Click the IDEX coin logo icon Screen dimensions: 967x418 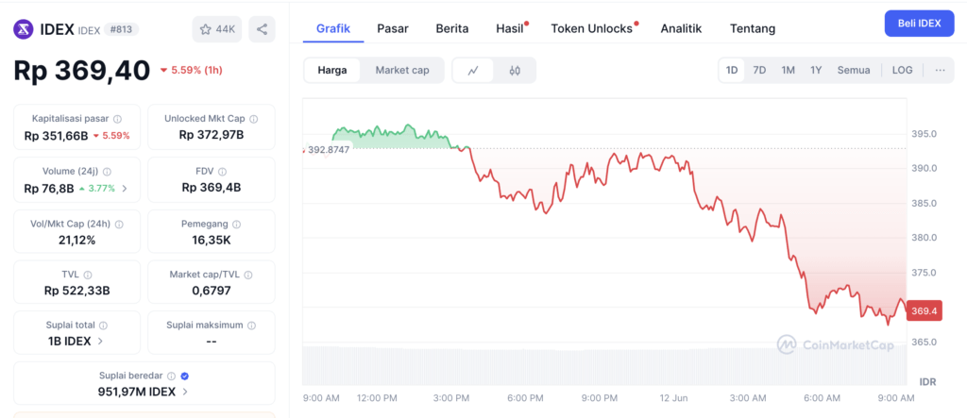(24, 29)
